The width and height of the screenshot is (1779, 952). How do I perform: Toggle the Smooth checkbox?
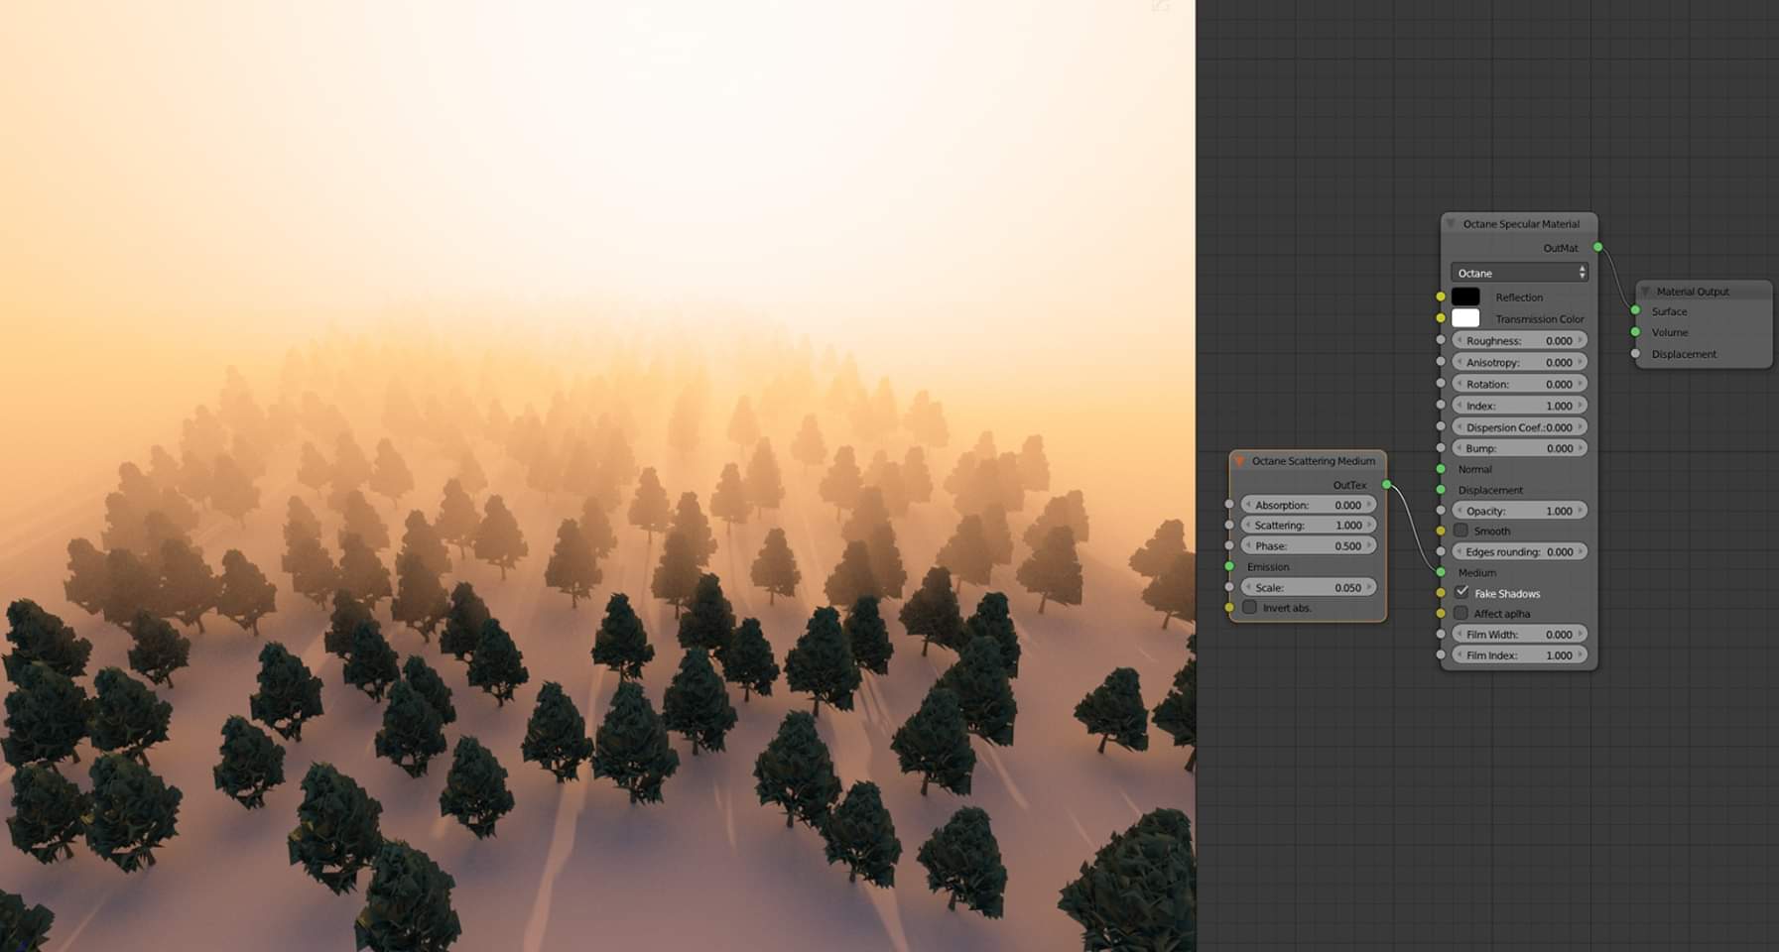[x=1461, y=531]
